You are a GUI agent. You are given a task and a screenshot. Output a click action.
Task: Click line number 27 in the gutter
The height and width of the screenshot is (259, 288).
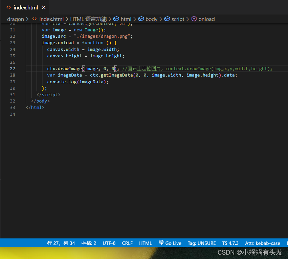tap(13, 68)
